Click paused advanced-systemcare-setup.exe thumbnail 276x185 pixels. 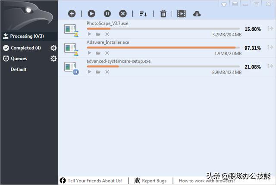click(71, 68)
